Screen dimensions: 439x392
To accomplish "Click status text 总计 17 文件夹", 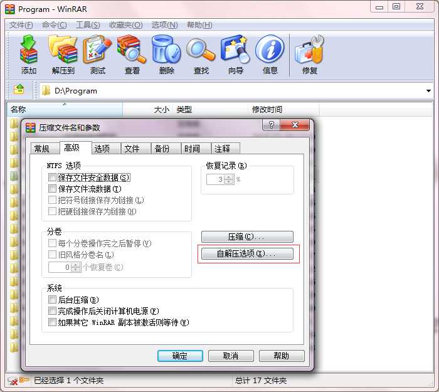I will click(x=261, y=380).
